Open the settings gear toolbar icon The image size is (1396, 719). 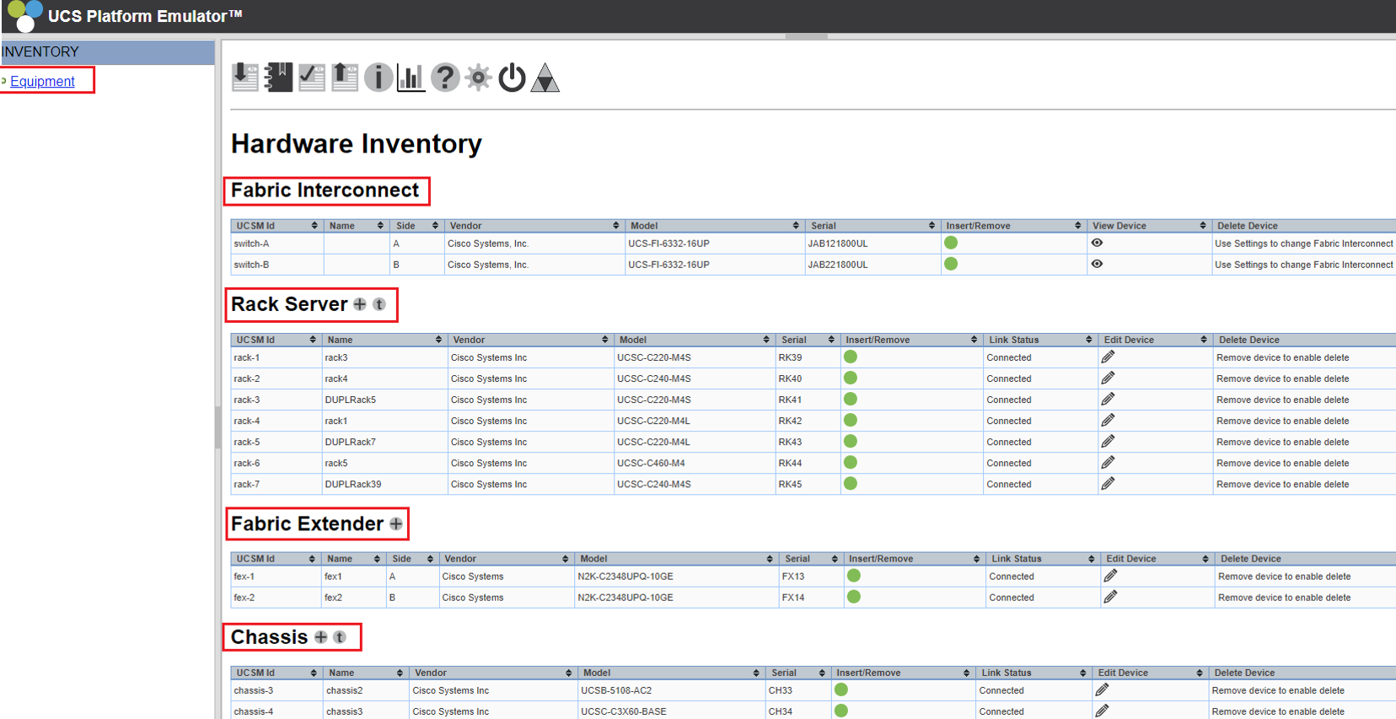(x=479, y=78)
